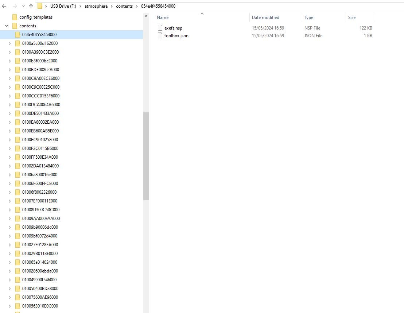
Task: Navigate to USB Drive (F:) breadcrumb
Action: click(x=63, y=6)
